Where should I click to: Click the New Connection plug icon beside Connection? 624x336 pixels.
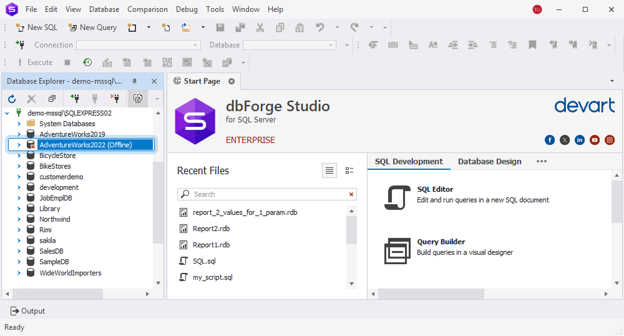point(21,45)
